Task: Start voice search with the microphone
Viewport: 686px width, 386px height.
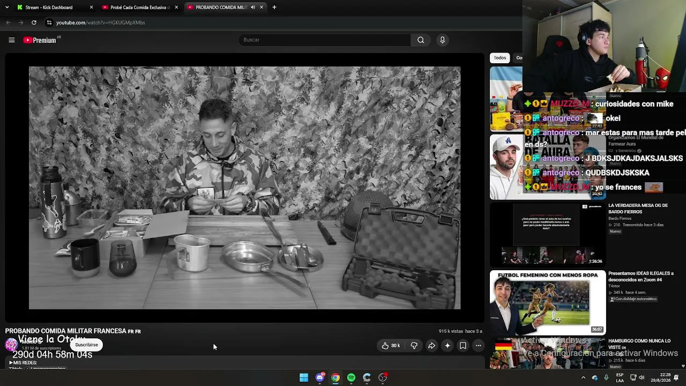Action: pyautogui.click(x=442, y=40)
